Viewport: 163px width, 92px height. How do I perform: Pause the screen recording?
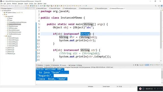[143, 89]
